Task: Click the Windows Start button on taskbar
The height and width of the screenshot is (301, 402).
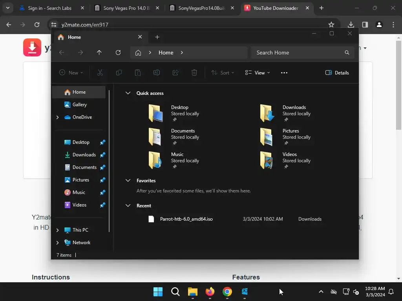Action: click(158, 292)
